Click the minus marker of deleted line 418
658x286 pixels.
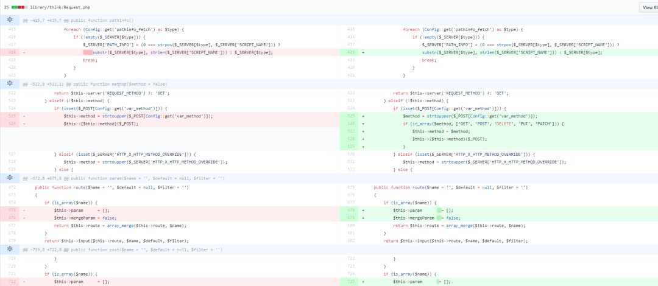[24, 52]
